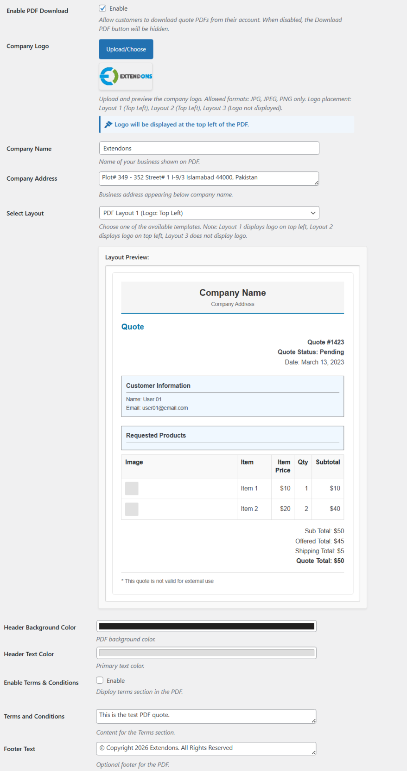This screenshot has width=407, height=771.
Task: Click 'Offered Total: $45' text
Action: pyautogui.click(x=320, y=541)
